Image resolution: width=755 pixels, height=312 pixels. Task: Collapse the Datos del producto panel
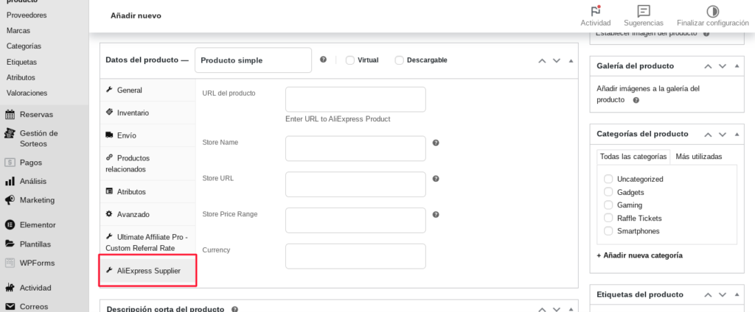click(571, 60)
